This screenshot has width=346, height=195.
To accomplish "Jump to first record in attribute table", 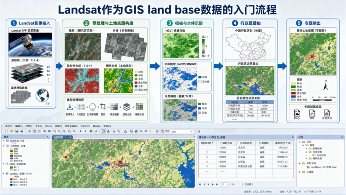I will coord(200,184).
